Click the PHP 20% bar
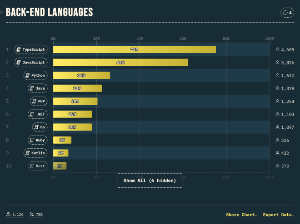 75,101
